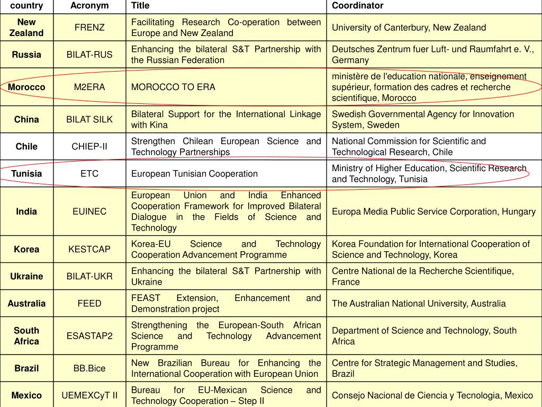This screenshot has width=542, height=407.
Task: Click the 'Coordinator' column header
Action: (x=434, y=6)
